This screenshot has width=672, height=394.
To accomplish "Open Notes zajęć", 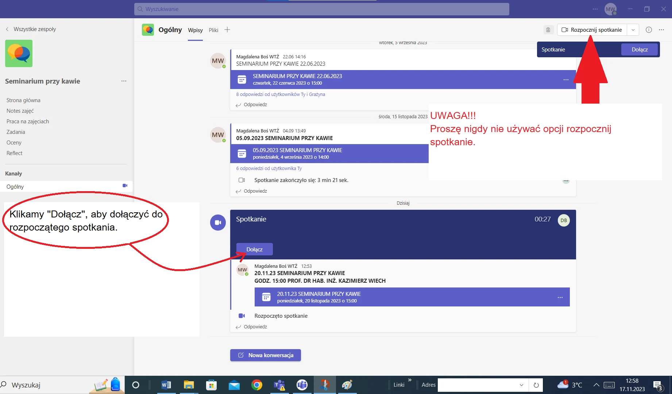I will point(20,111).
